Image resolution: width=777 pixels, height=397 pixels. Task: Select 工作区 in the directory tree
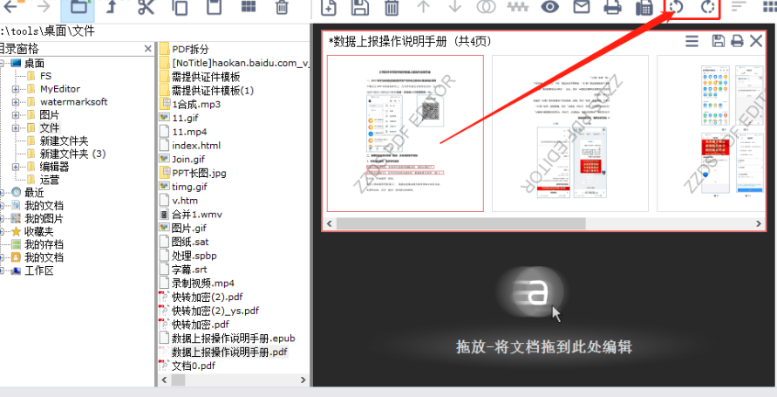[38, 270]
